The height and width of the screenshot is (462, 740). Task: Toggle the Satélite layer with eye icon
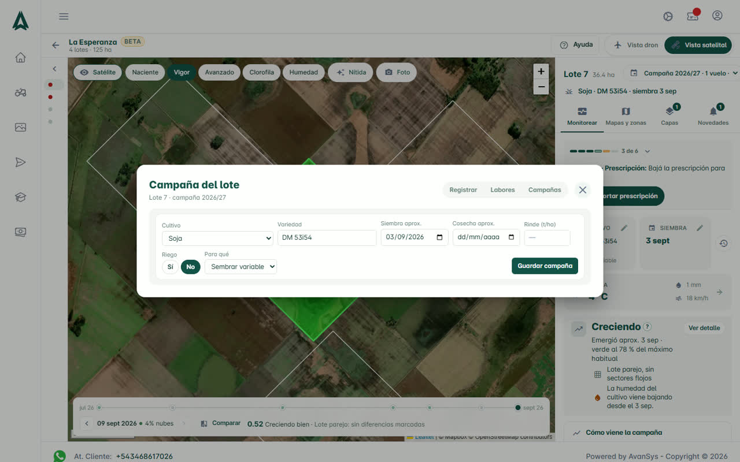98,72
